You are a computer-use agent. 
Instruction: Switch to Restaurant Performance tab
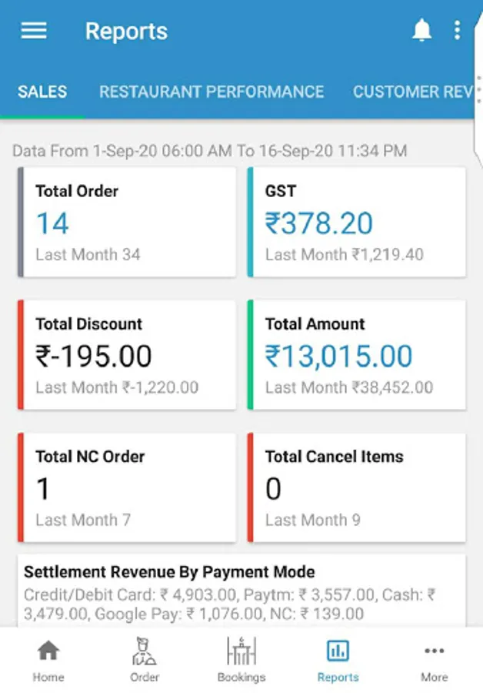[x=212, y=92]
